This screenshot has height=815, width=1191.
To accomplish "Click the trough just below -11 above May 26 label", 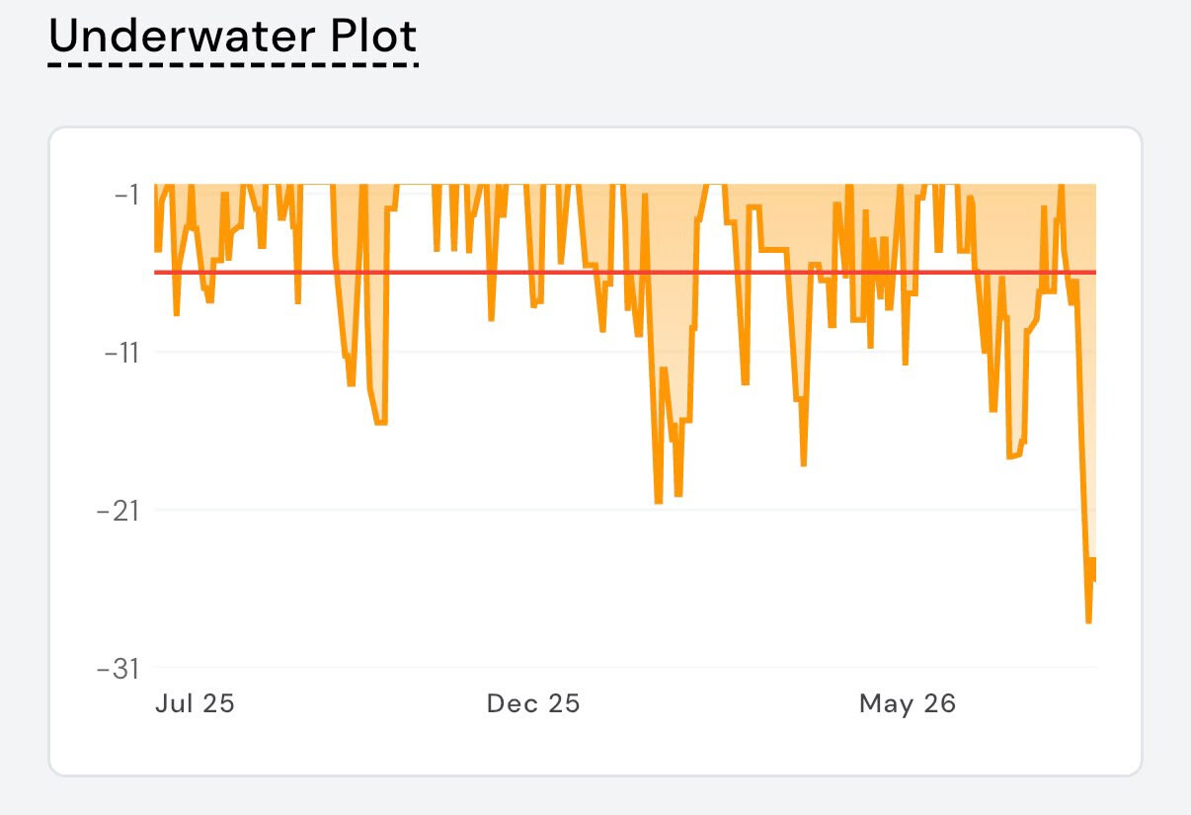I will pos(906,363).
